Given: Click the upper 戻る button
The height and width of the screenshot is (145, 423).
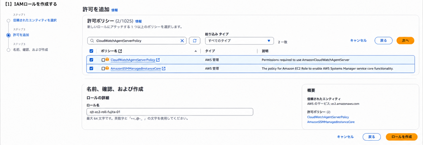Looking at the screenshot, I should click(384, 40).
